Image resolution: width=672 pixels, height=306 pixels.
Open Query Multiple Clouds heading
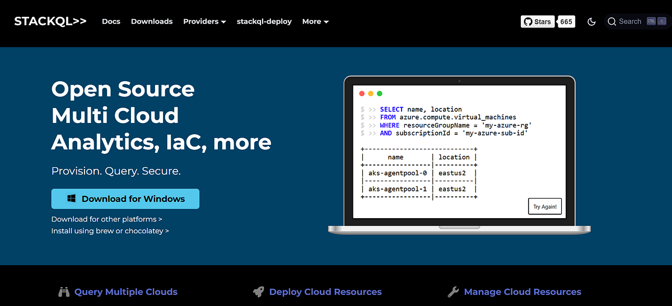coord(126,292)
